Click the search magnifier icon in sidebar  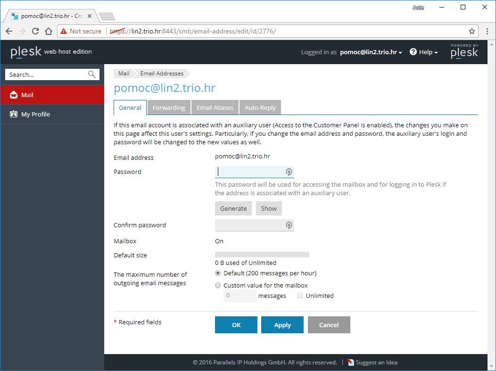coord(92,74)
